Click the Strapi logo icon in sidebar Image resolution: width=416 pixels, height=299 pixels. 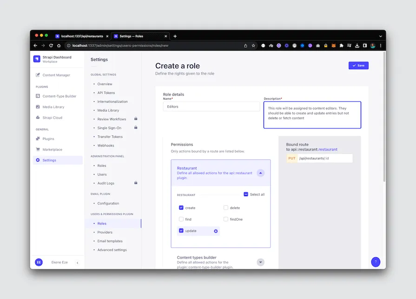pyautogui.click(x=37, y=59)
